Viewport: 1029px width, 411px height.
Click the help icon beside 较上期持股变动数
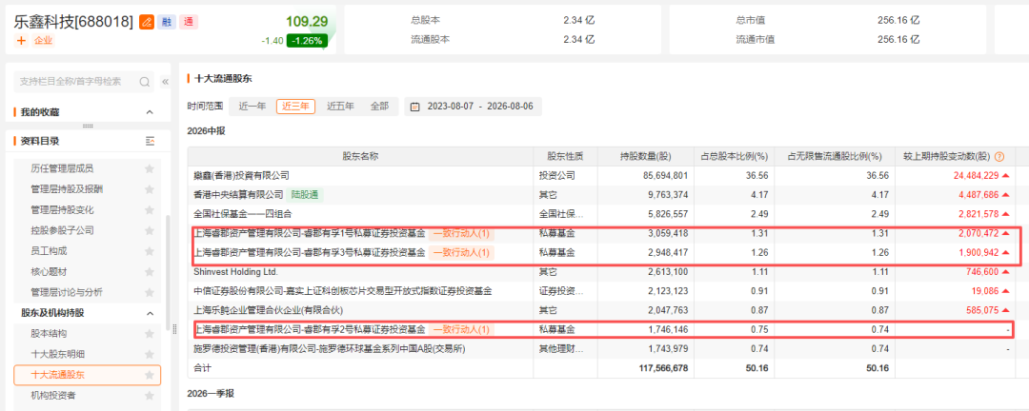click(999, 157)
